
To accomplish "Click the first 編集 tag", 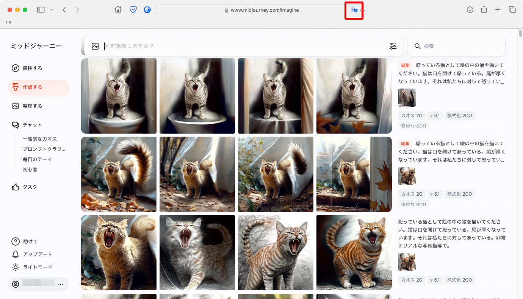I will click(x=406, y=65).
